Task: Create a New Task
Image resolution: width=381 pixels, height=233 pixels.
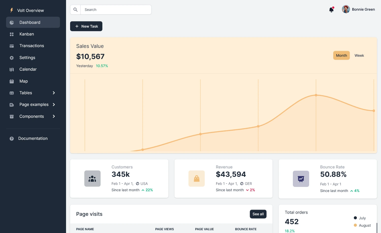Action: (x=86, y=26)
